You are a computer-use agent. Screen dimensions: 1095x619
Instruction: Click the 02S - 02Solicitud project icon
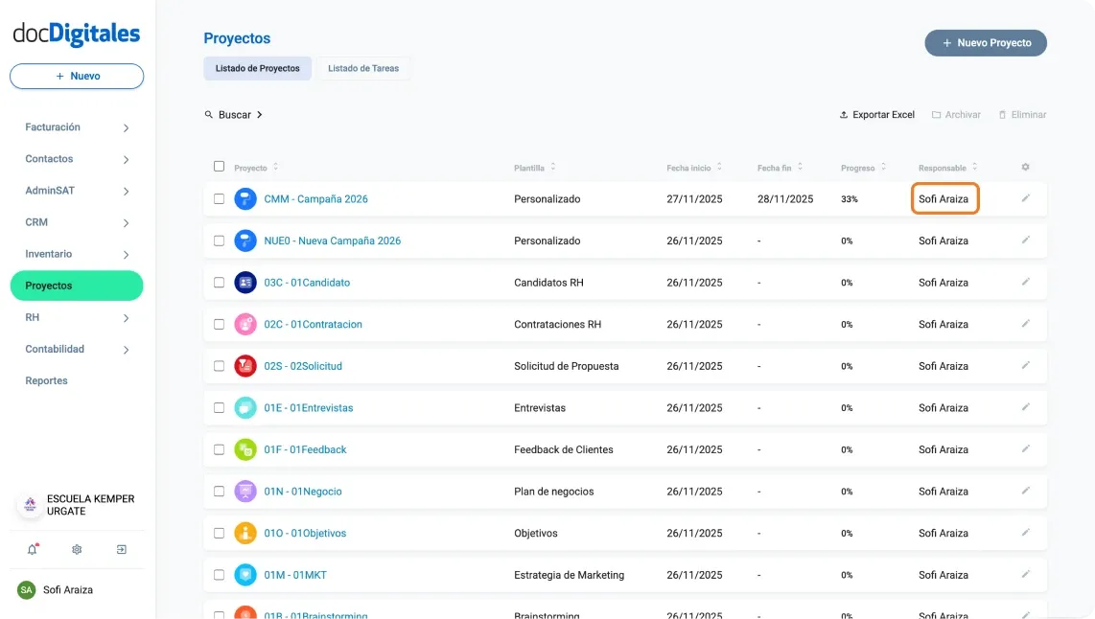(x=245, y=366)
